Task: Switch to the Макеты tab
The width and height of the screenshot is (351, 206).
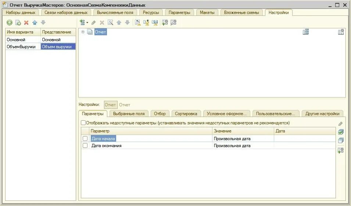Action: (207, 13)
